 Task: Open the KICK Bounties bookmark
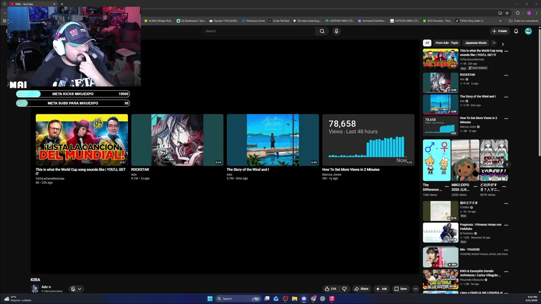pyautogui.click(x=437, y=21)
